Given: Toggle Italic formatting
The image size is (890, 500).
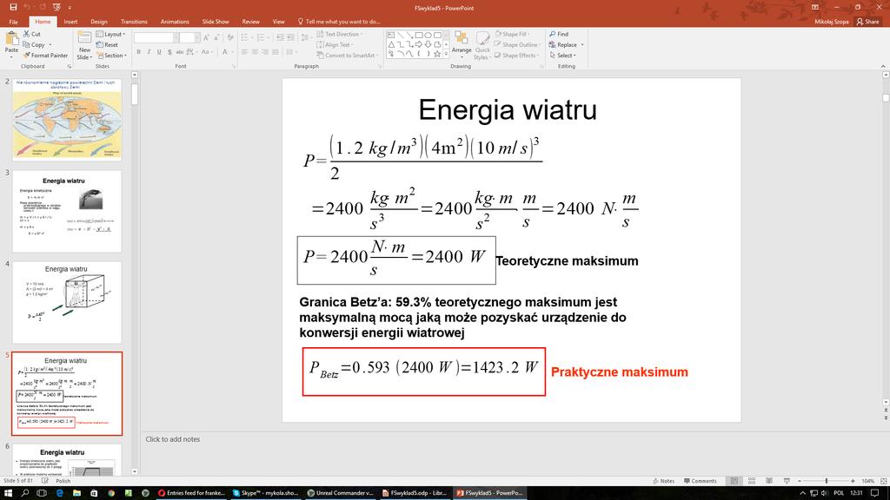Looking at the screenshot, I should pyautogui.click(x=149, y=52).
